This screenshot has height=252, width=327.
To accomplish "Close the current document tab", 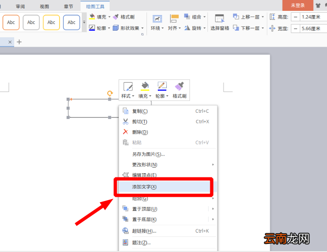I will [10, 42].
